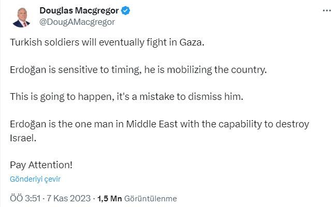Click Gönderiyi çevir to translate the post
This screenshot has width=334, height=207.
click(35, 179)
